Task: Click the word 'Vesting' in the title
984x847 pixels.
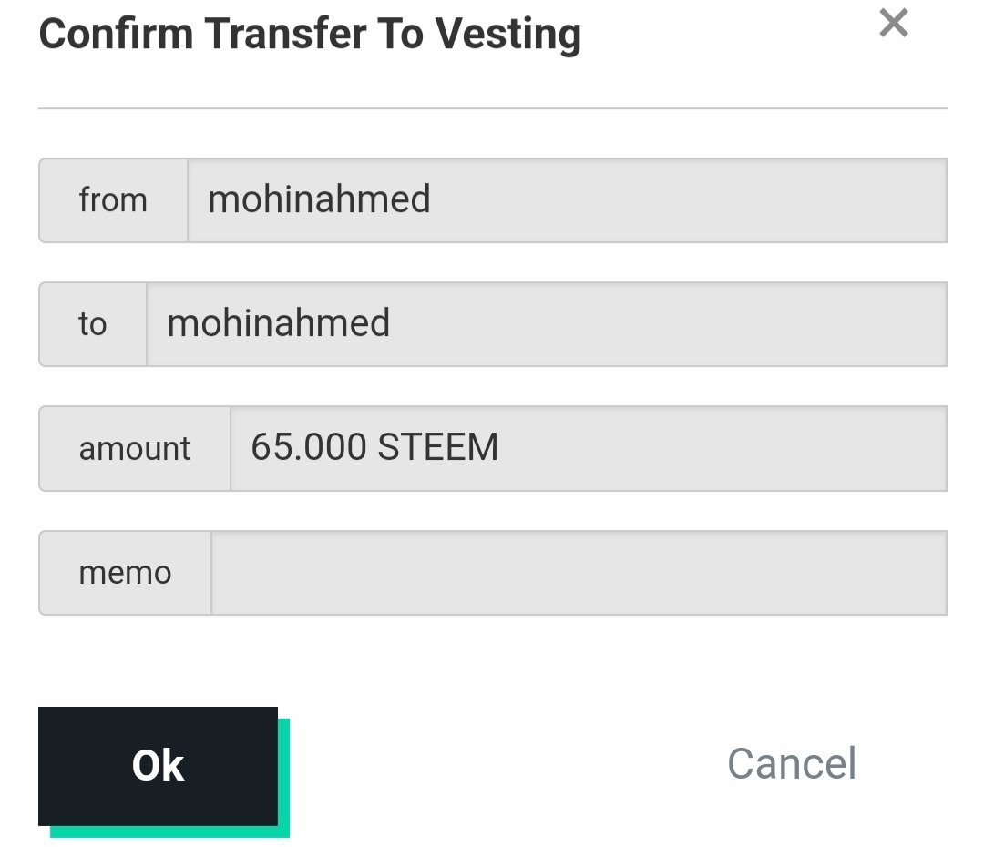Action: (x=507, y=35)
